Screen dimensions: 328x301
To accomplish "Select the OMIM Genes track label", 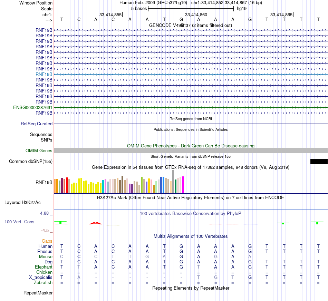I will [x=39, y=150].
